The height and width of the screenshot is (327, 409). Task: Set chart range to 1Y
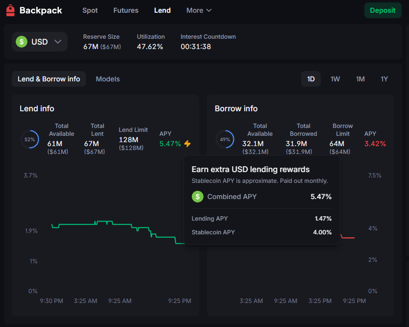pos(384,79)
